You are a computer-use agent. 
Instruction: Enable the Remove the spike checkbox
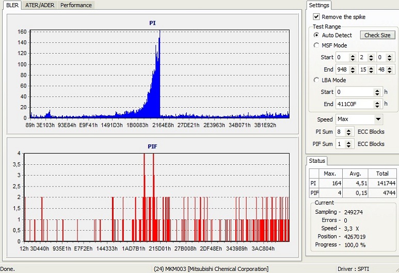(316, 17)
